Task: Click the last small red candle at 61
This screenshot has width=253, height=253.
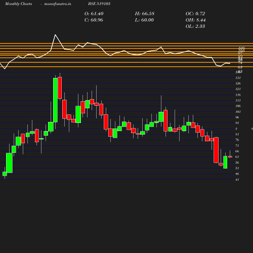Action: pyautogui.click(x=230, y=157)
